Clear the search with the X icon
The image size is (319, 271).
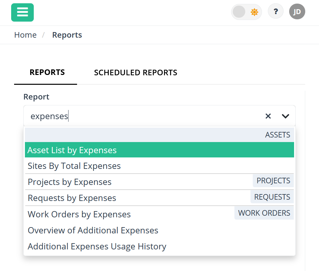tap(268, 116)
